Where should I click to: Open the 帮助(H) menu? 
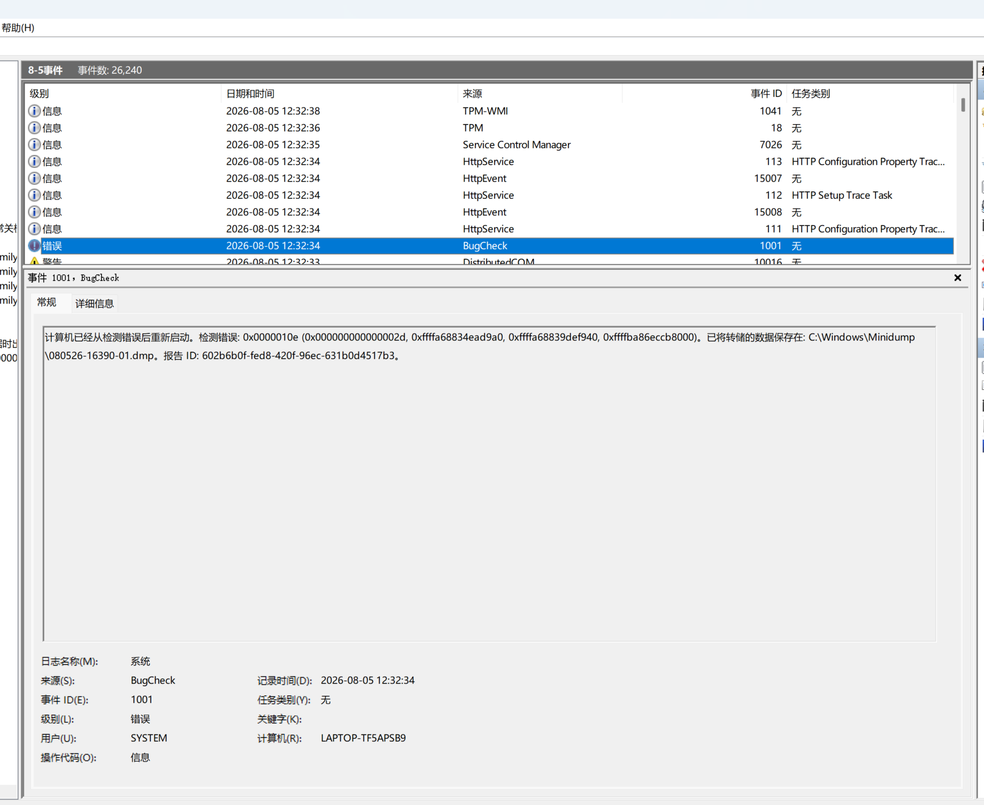tap(18, 28)
